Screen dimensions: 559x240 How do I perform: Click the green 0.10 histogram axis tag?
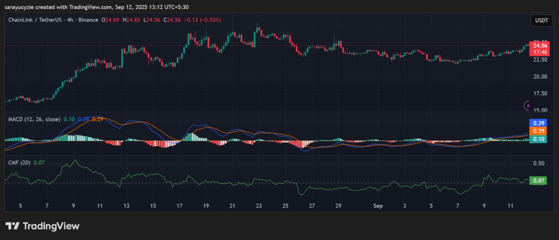coord(539,139)
